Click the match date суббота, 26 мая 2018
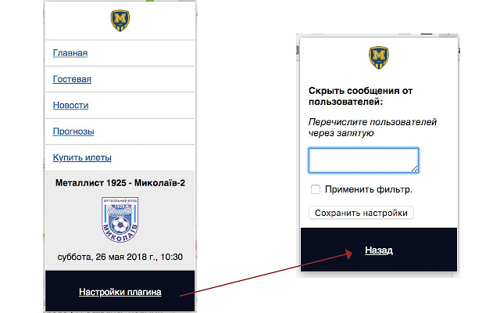The width and height of the screenshot is (500, 313). pyautogui.click(x=120, y=257)
